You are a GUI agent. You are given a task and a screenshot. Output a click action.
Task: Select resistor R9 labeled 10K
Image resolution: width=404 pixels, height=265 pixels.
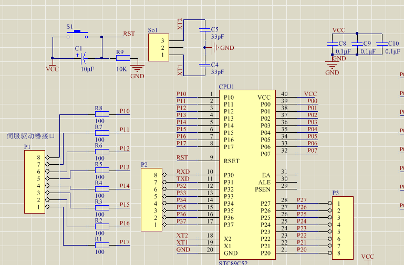coord(126,58)
